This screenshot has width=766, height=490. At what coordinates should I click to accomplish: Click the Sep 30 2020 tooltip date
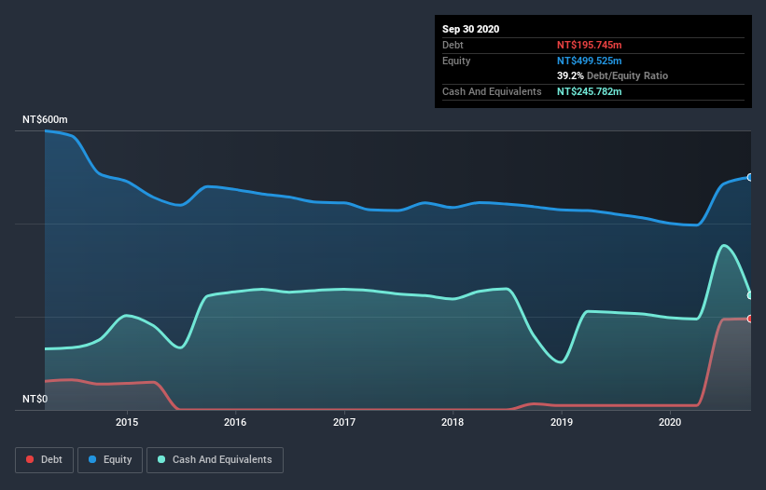[x=470, y=29]
